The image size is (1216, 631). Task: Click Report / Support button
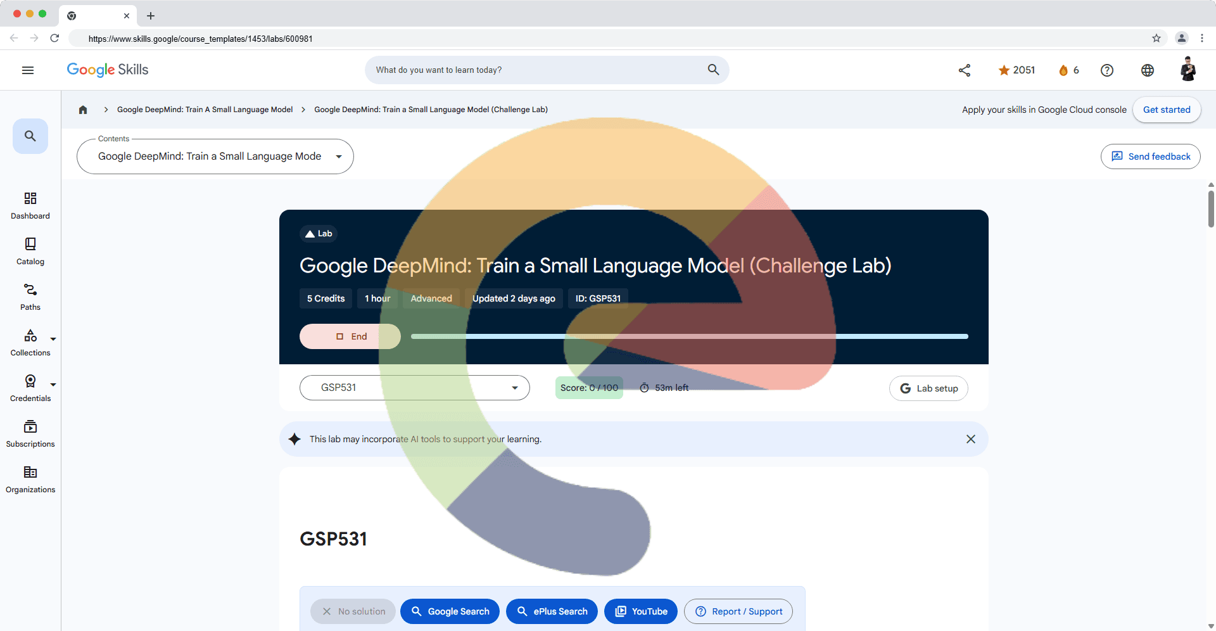tap(738, 611)
